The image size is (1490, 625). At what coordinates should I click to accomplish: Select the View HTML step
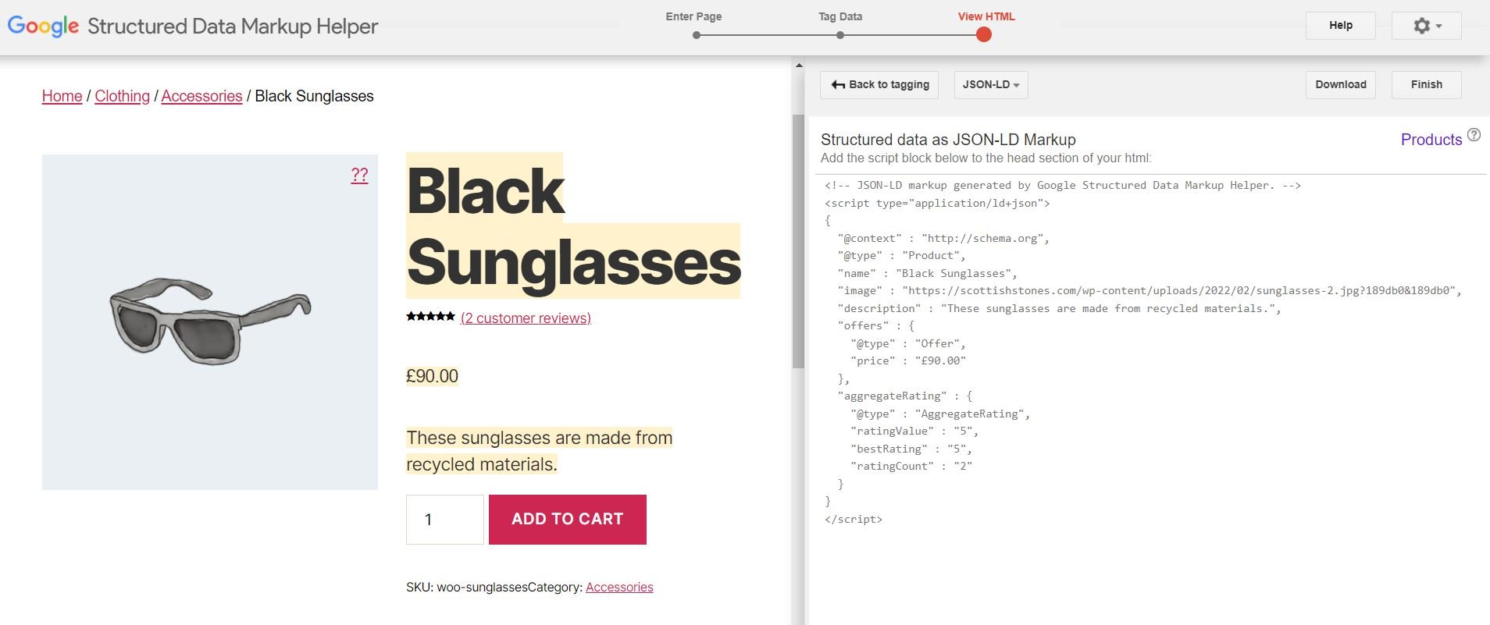[x=986, y=16]
